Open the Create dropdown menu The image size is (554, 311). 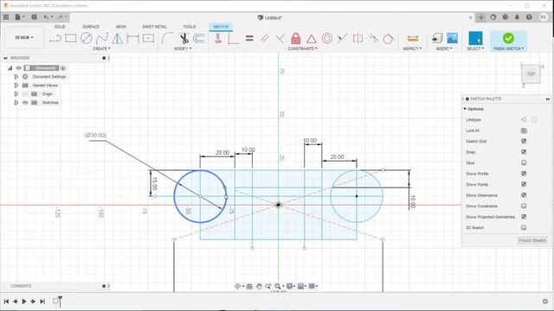(x=101, y=48)
